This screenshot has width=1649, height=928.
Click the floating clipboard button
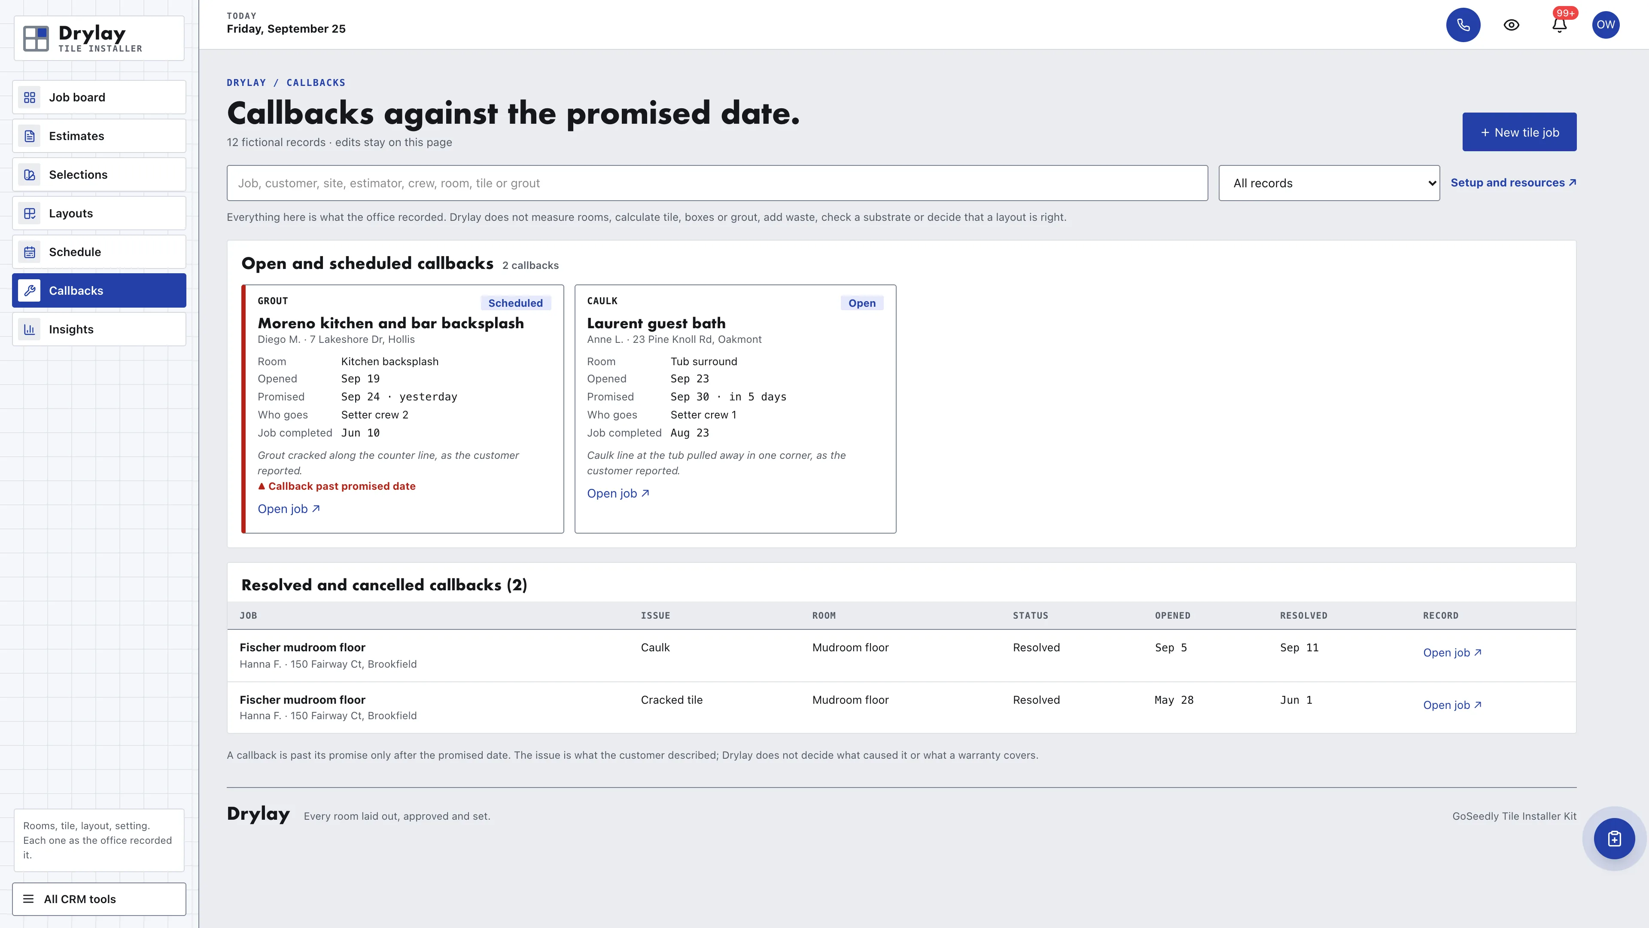(1615, 838)
